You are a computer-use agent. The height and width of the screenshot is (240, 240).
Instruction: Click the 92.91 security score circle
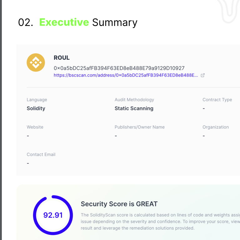click(53, 215)
